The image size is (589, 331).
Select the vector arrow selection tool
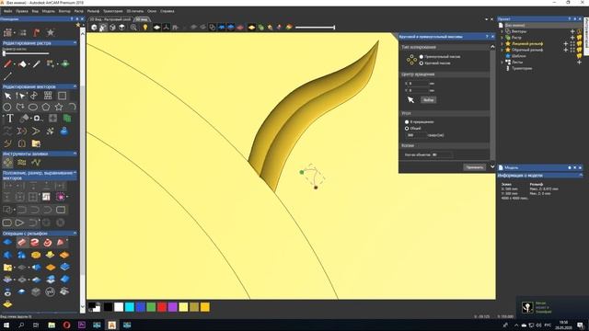point(7,96)
